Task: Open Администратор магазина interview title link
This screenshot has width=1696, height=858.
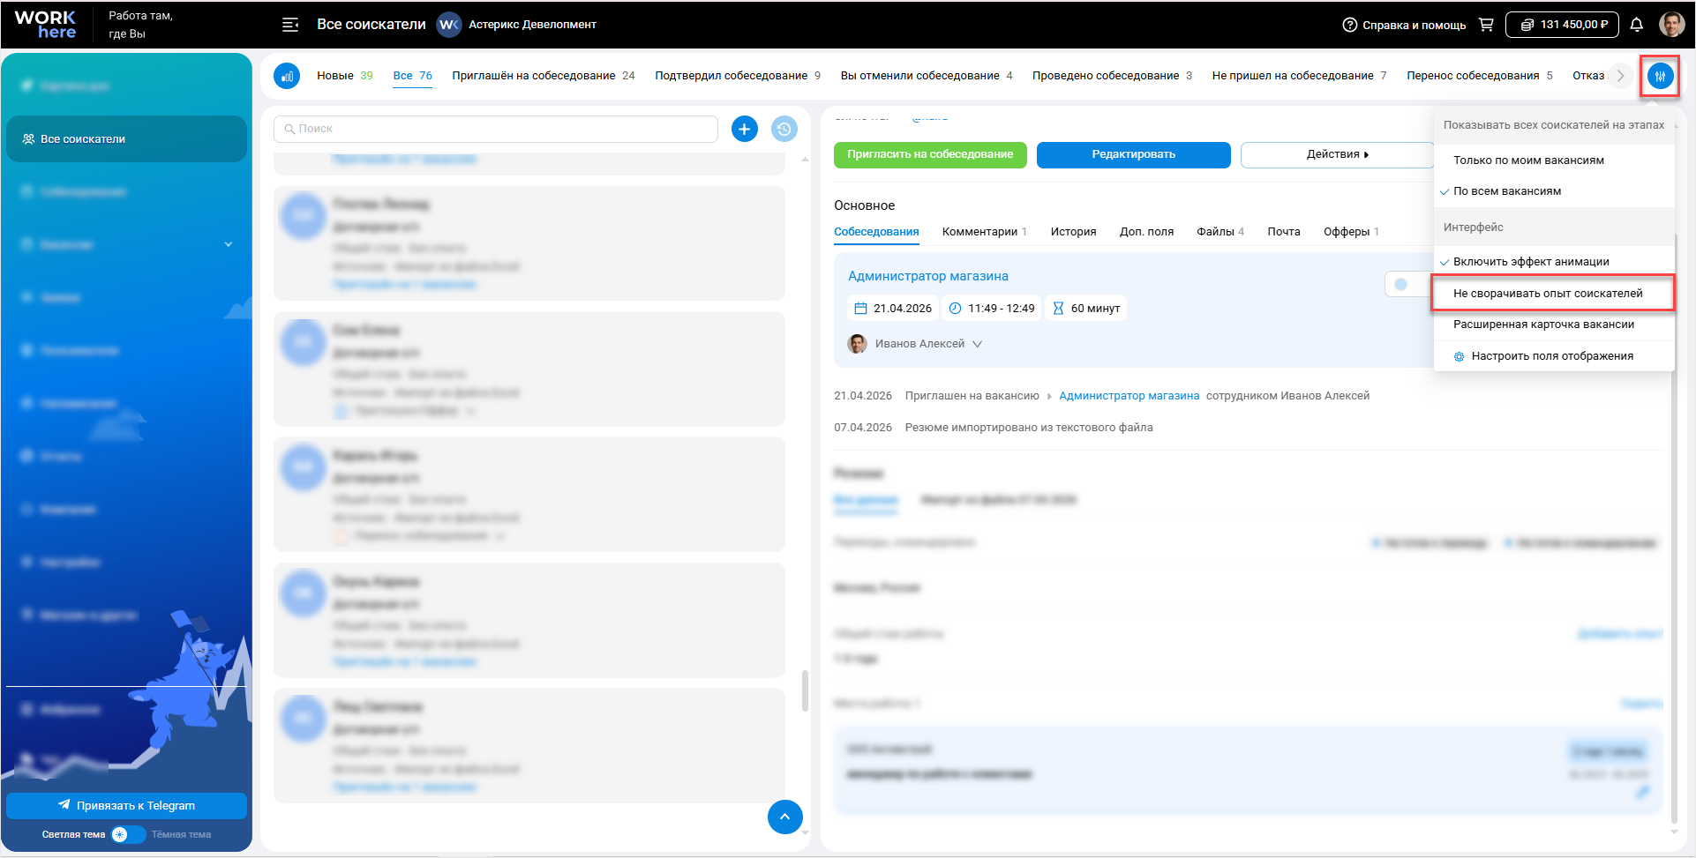Action: click(928, 276)
